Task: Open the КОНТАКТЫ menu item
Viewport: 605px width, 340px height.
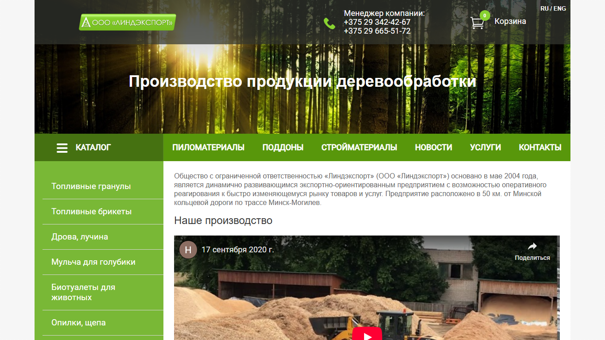Action: (540, 147)
